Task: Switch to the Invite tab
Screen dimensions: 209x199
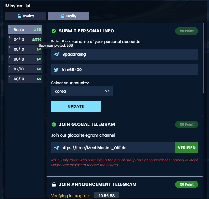Action: 26,16
